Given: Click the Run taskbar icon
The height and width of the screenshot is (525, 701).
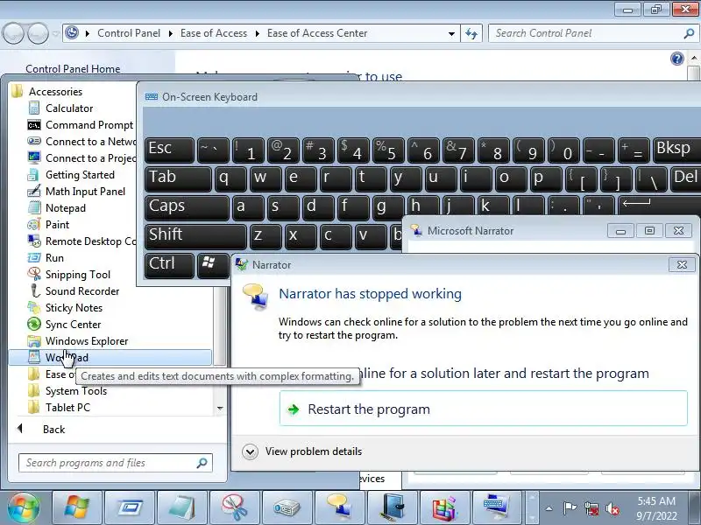Looking at the screenshot, I should pyautogui.click(x=130, y=508).
